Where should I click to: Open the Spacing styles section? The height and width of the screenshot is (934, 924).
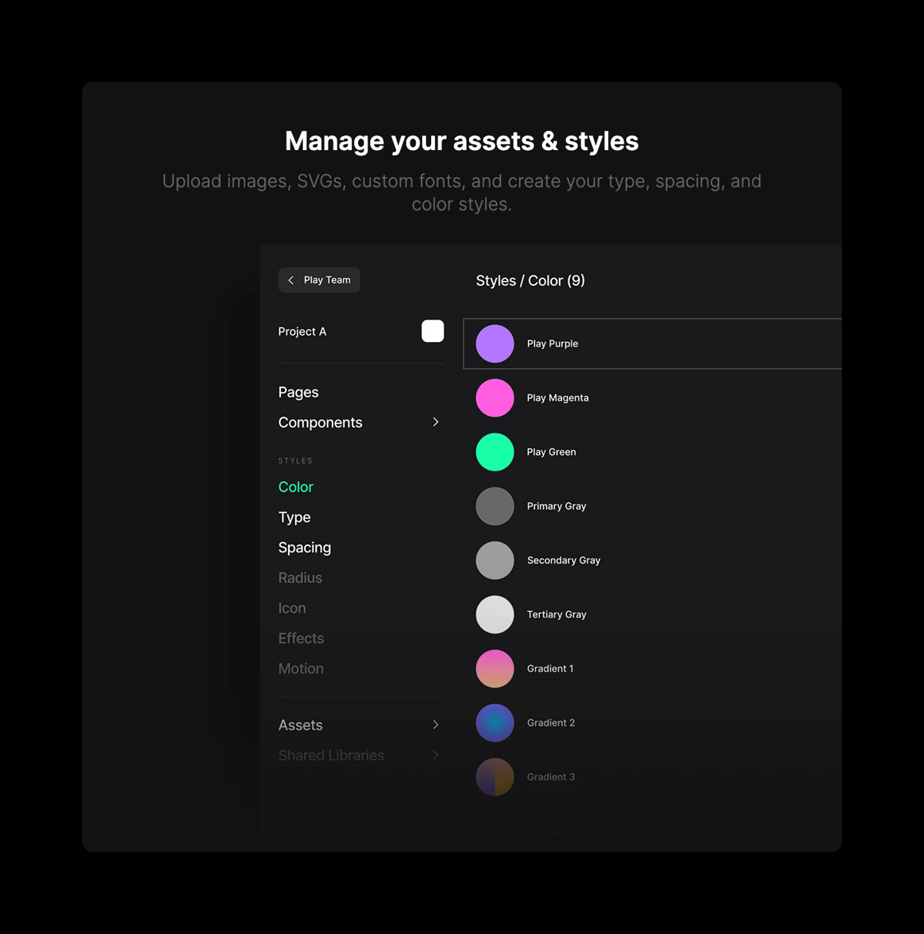coord(304,547)
